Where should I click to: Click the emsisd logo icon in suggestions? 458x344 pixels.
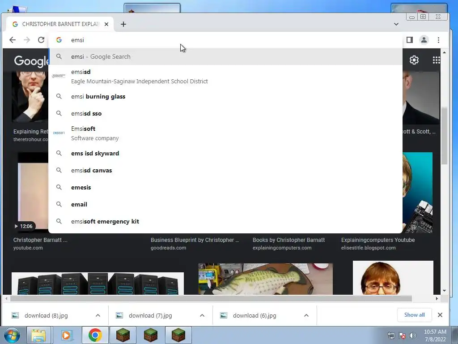pos(59,76)
